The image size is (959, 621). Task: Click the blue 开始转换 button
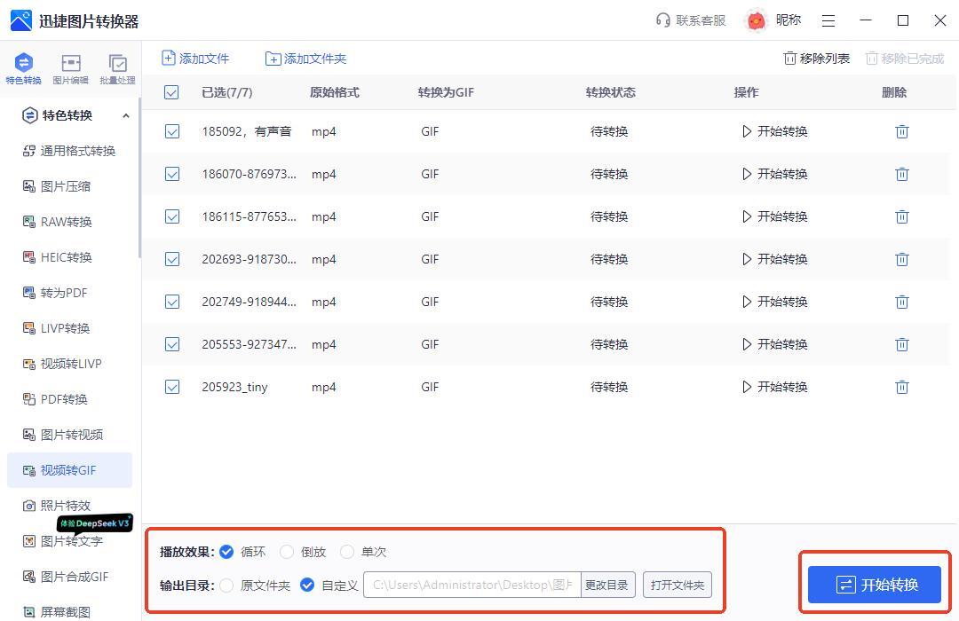(874, 585)
